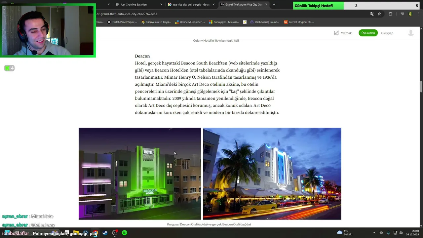Open Türkiye'nin En Büyü... bookmark
Image resolution: width=423 pixels, height=238 pixels.
[156, 22]
